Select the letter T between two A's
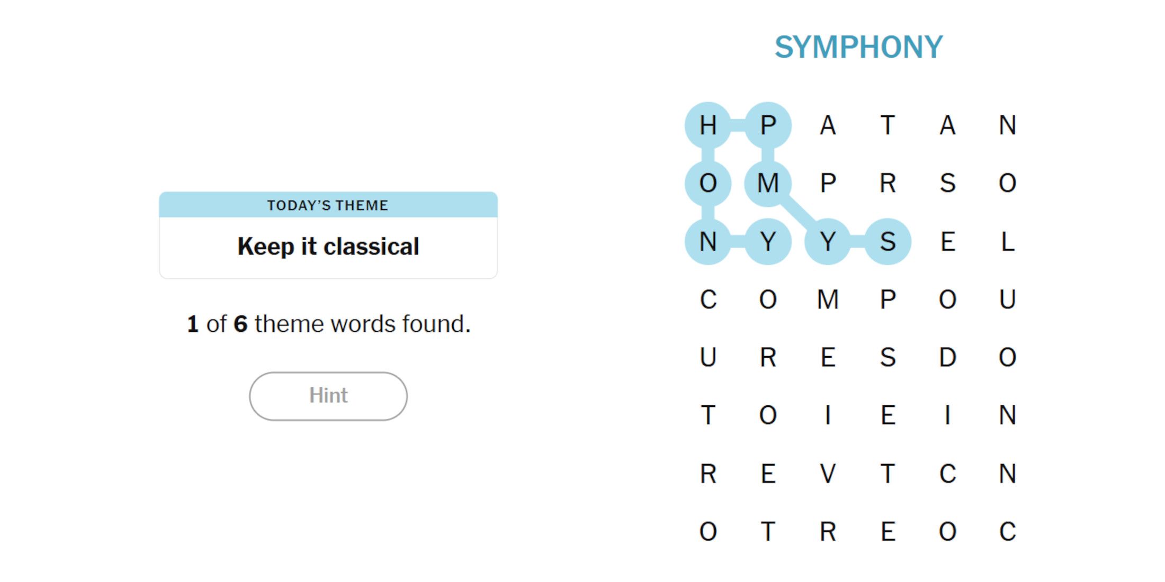Screen dimensions: 1165x582 click(x=888, y=125)
